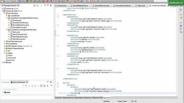Collapse the course-api-data project node
Screen dimensions: 184x103
[x=2, y=11]
